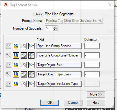The width and height of the screenshot is (117, 110).
Task: Confirm the tag format with OK
Action: coord(50,103)
